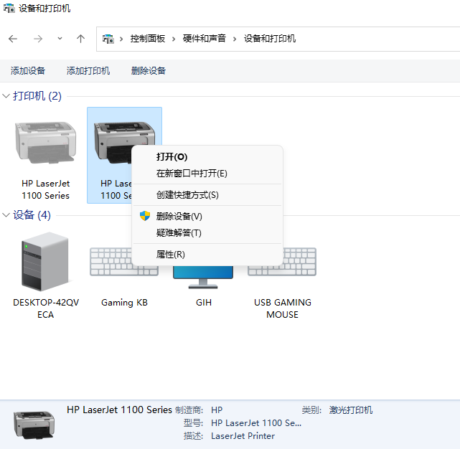Click the Gaming KB label

[x=124, y=303]
